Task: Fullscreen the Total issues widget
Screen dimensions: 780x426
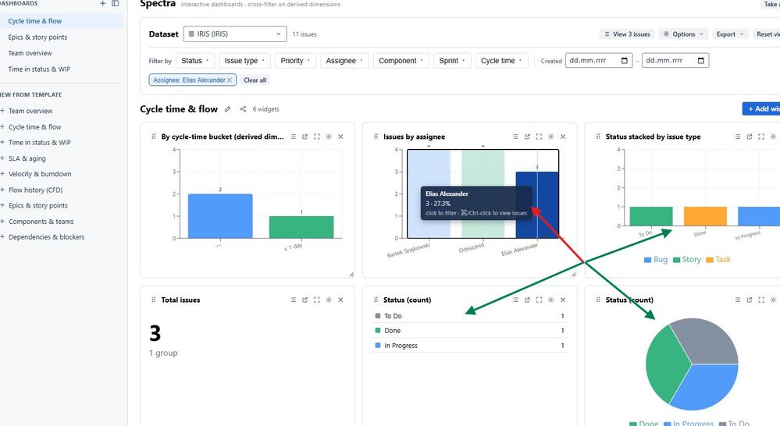Action: (x=317, y=300)
